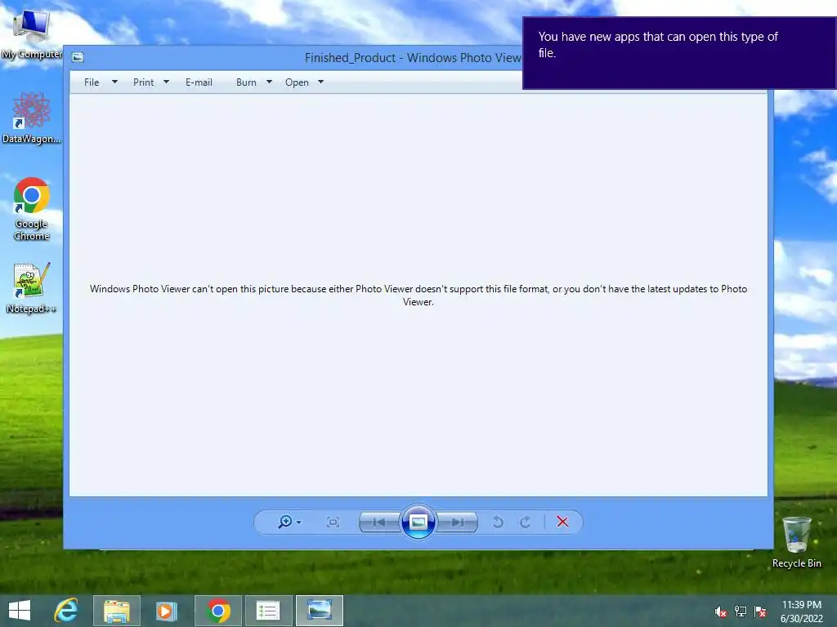This screenshot has width=837, height=627.
Task: Click the Photo Viewer title bar icon
Action: click(x=78, y=57)
